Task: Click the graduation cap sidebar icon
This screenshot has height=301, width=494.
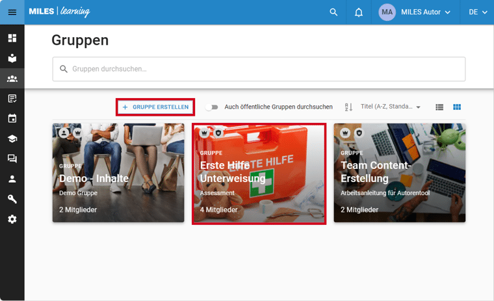Action: pyautogui.click(x=12, y=138)
